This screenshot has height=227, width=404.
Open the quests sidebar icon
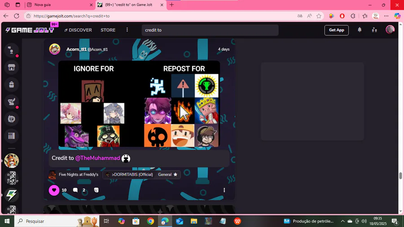coord(11,102)
